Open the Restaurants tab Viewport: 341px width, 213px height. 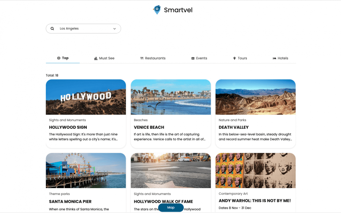(x=155, y=58)
